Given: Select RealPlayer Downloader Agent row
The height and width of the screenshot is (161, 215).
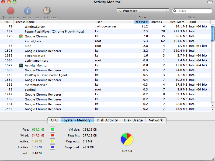Looking at the screenshot, I should (x=105, y=75).
